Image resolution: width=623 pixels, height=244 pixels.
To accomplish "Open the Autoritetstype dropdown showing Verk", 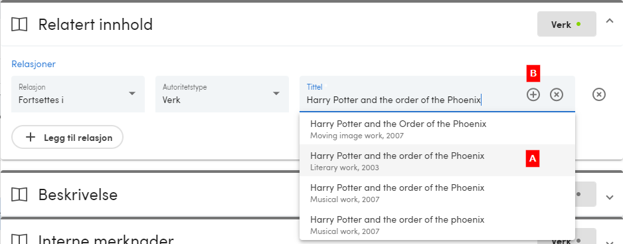I will pos(222,94).
